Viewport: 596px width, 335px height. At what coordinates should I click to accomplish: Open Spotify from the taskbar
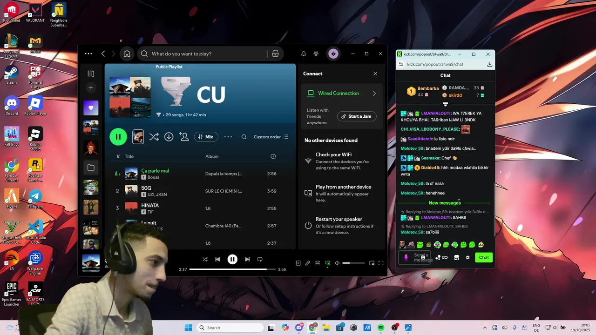(x=381, y=328)
